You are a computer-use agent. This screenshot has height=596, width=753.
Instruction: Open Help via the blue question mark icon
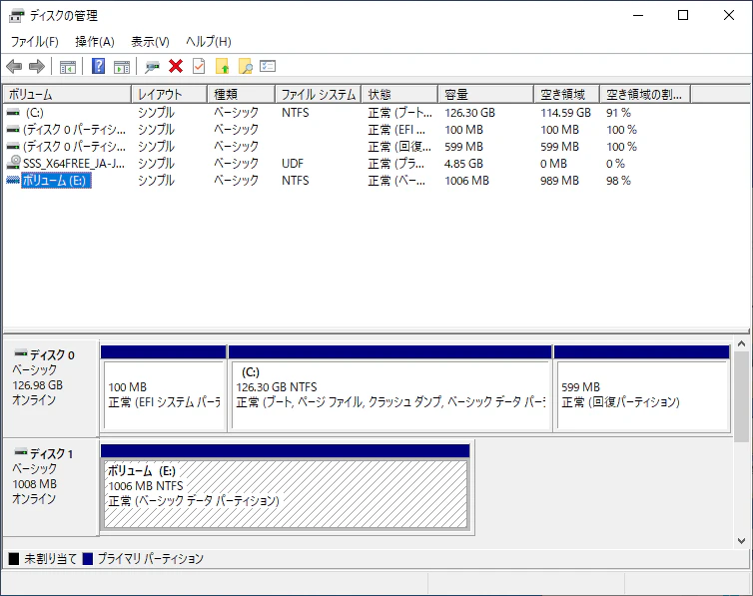[x=99, y=66]
